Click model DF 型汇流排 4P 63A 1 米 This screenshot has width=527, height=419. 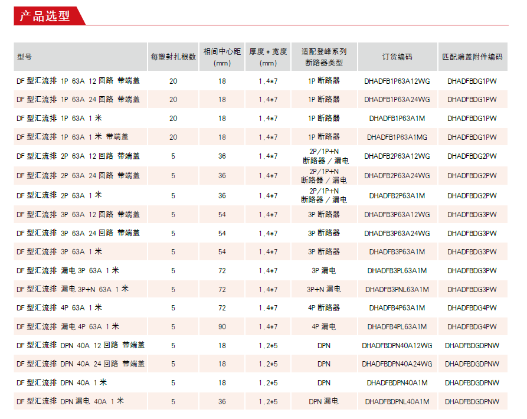(59, 308)
